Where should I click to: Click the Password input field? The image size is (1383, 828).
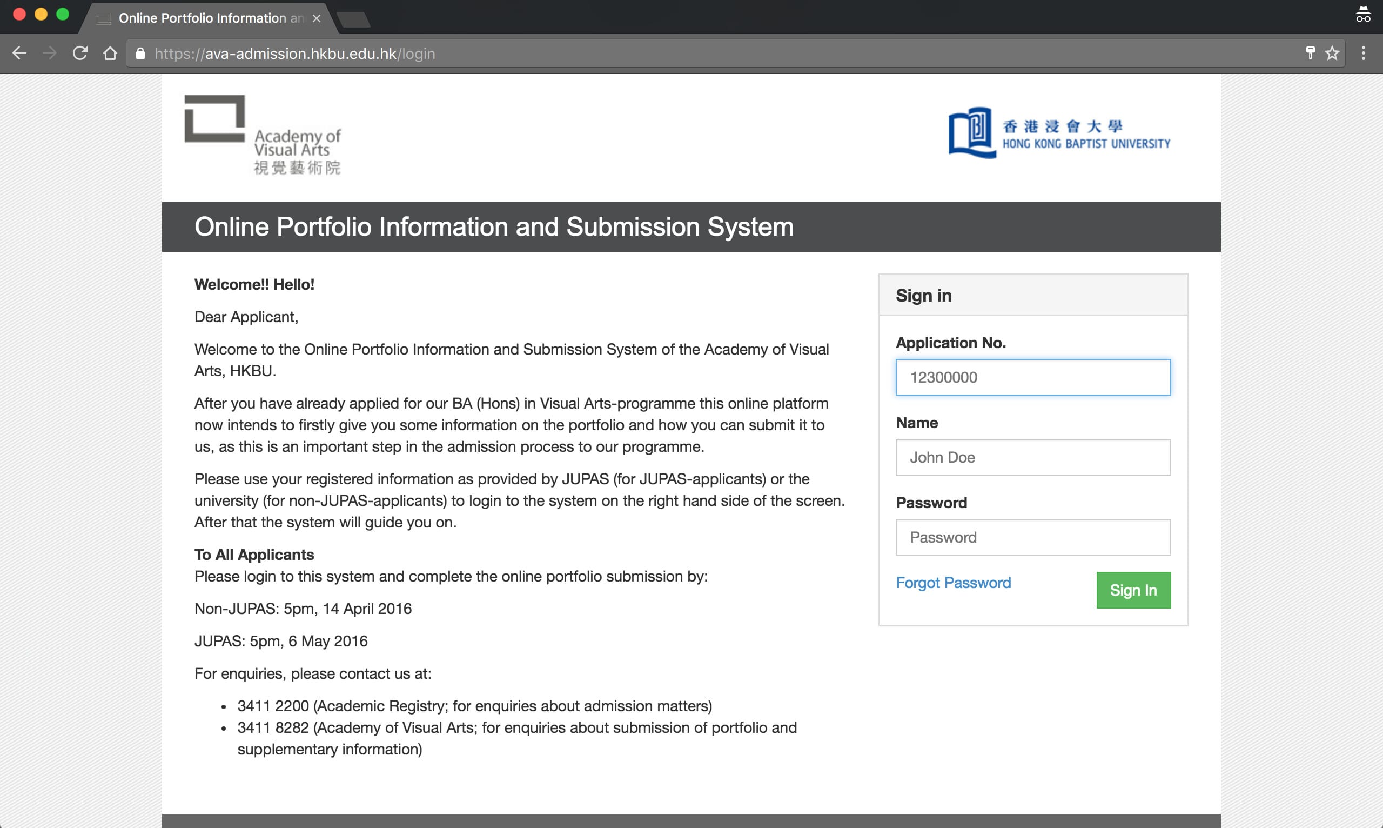click(1033, 537)
